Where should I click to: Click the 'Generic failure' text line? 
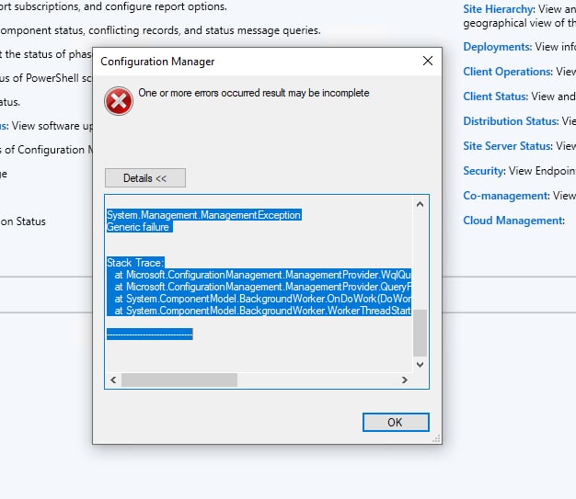(139, 227)
